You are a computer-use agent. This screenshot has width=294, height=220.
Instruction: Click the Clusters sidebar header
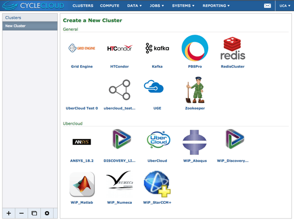[x=30, y=18]
